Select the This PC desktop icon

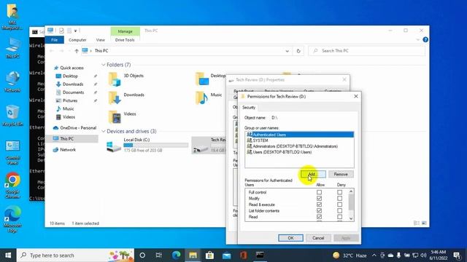tap(12, 47)
